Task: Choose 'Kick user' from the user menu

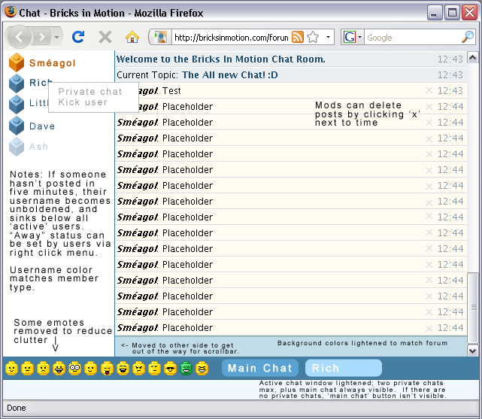Action: click(x=83, y=102)
